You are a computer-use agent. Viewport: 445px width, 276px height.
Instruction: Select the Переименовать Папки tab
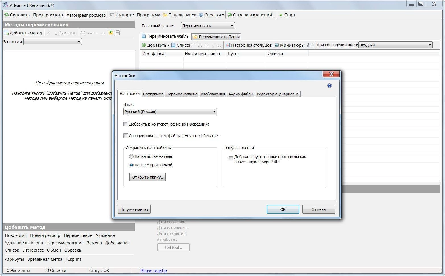[x=216, y=37]
